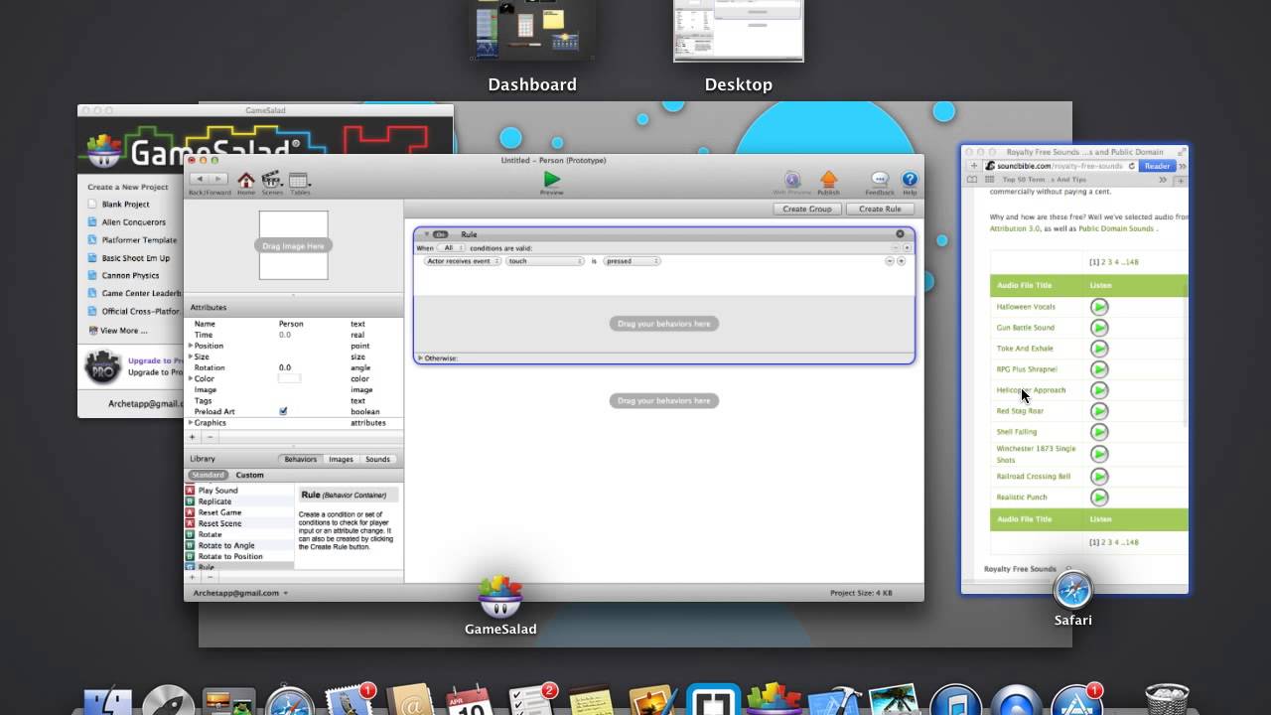Select the Standard library filter
Viewport: 1271px width, 715px height.
(208, 475)
